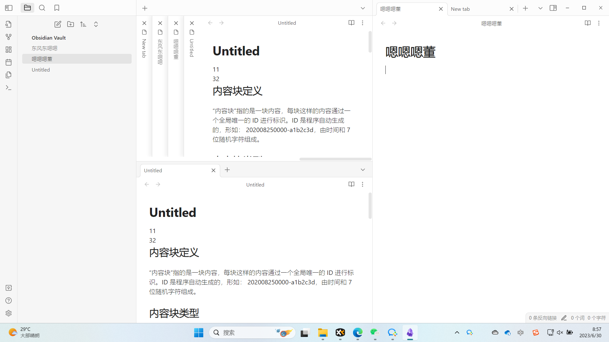Viewport: 609px width, 342px height.
Task: Toggle reading view in right pane
Action: pos(587,23)
